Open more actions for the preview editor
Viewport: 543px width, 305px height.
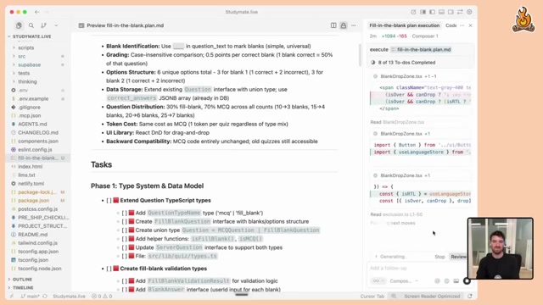[354, 25]
